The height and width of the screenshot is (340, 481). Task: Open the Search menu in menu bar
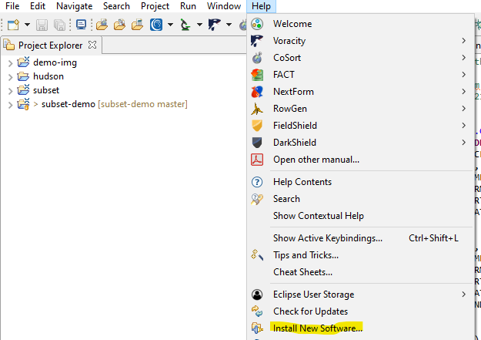[x=116, y=6]
